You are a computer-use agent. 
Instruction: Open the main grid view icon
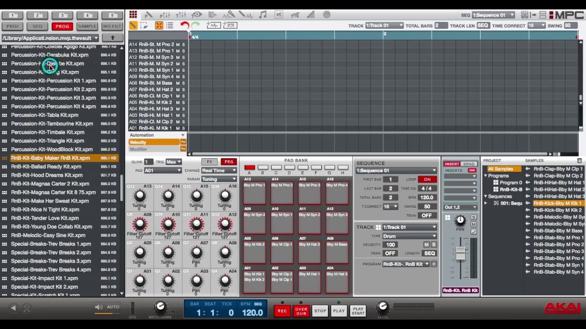(133, 15)
